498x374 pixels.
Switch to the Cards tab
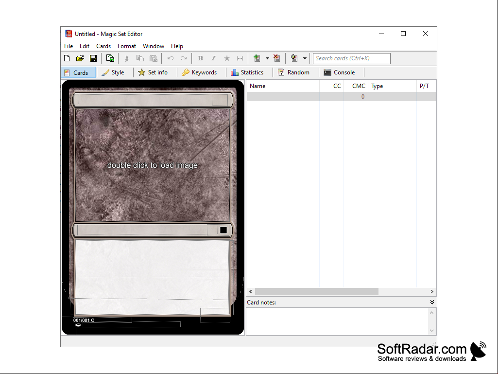[78, 72]
